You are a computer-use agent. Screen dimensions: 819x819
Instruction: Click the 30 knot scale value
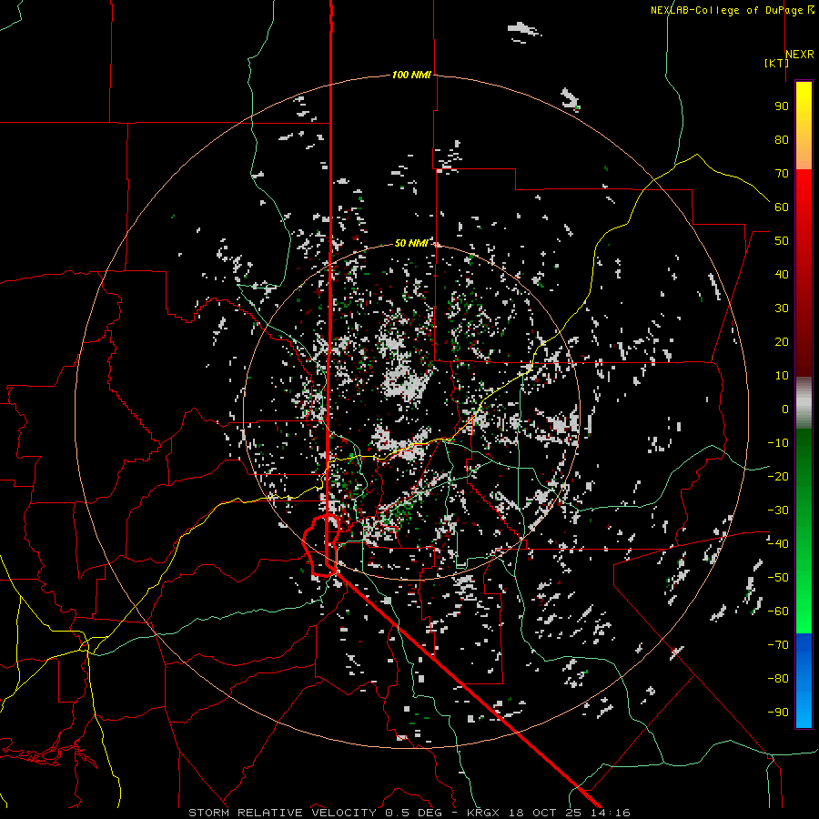pyautogui.click(x=782, y=308)
